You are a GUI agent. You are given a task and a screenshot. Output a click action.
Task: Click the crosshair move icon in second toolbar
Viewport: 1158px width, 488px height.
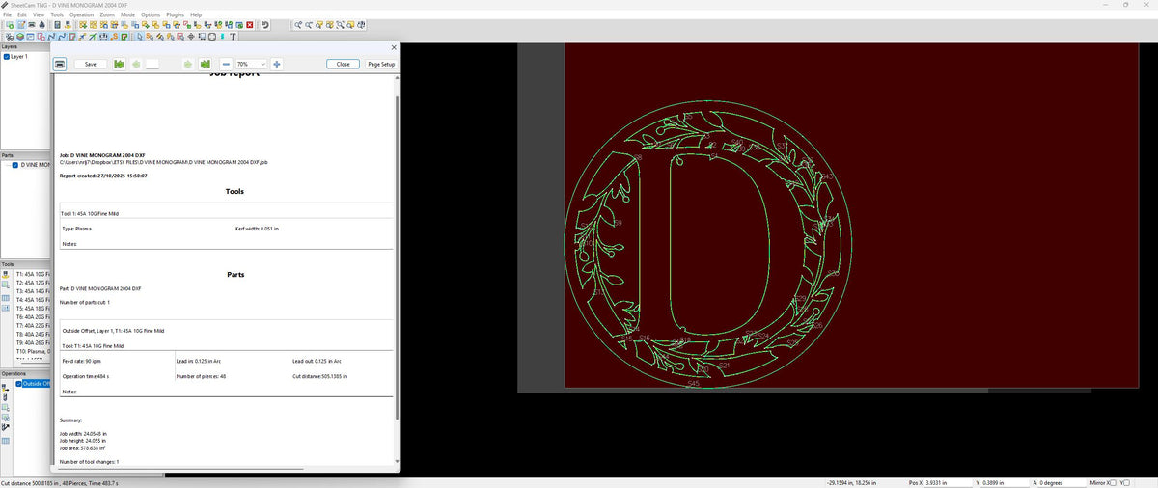191,37
